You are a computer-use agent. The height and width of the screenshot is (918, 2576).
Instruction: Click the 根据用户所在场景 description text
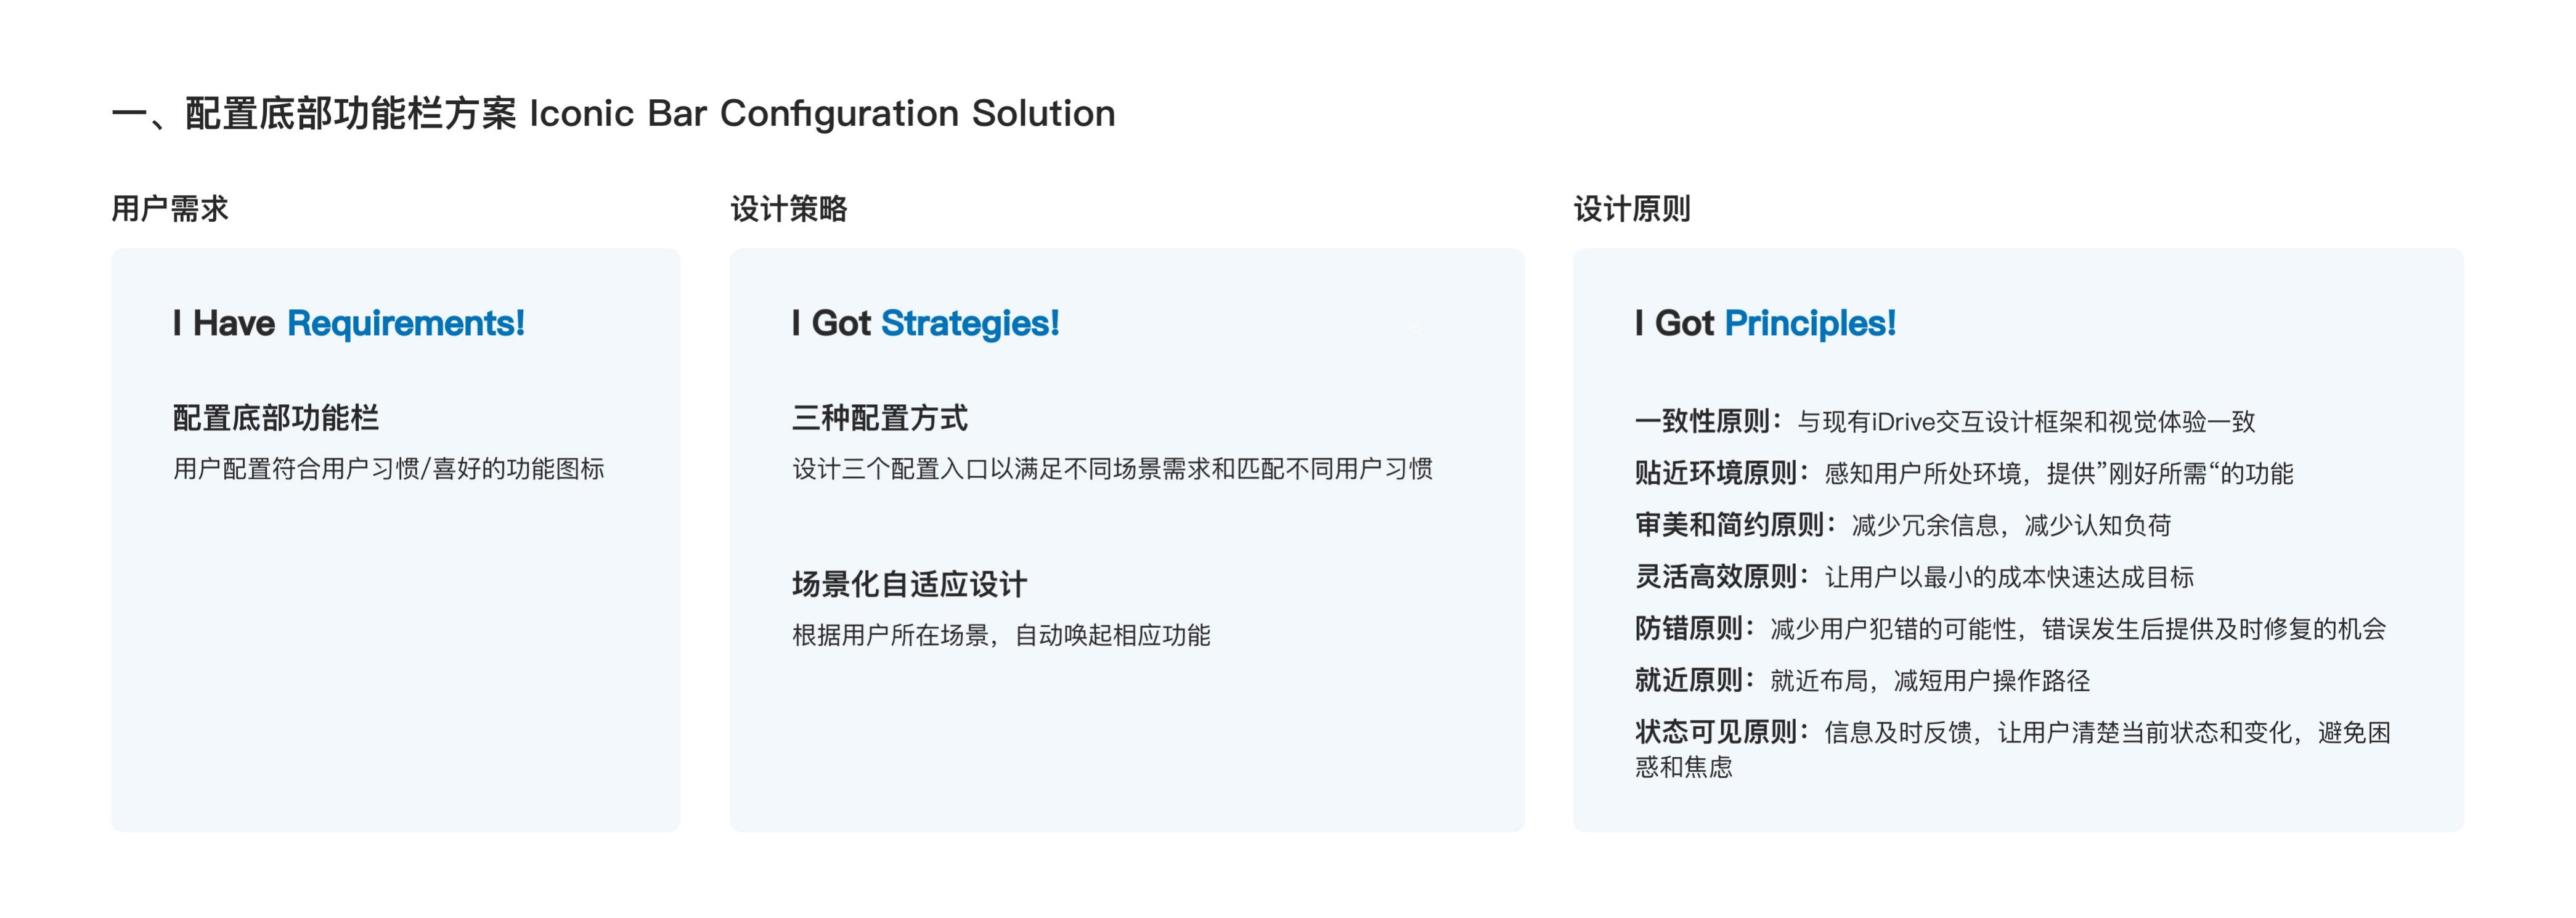(1001, 635)
